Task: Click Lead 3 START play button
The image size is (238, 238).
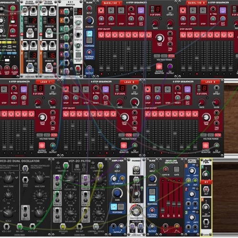Action: (158, 89)
